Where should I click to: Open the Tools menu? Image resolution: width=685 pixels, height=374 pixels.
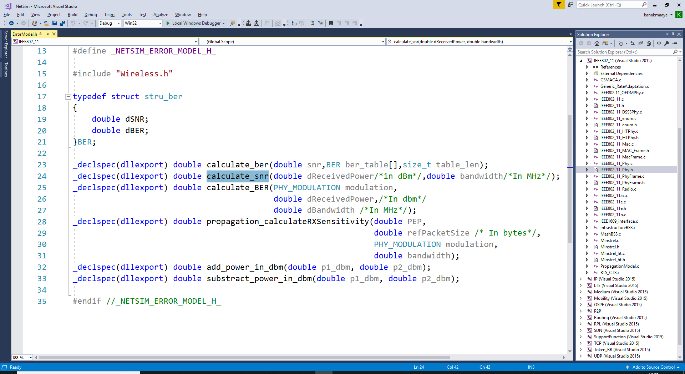coord(127,15)
